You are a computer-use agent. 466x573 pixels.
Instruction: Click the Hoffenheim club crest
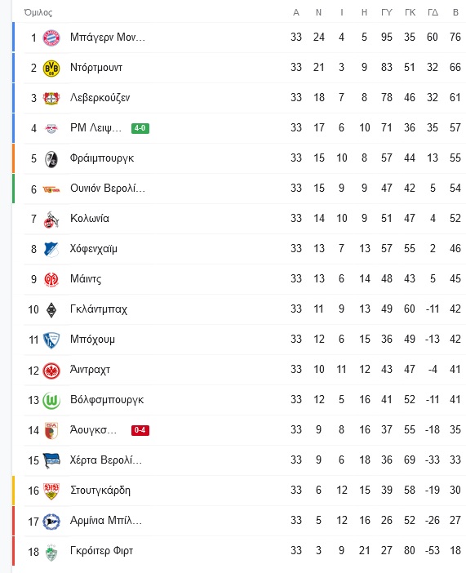pos(51,249)
